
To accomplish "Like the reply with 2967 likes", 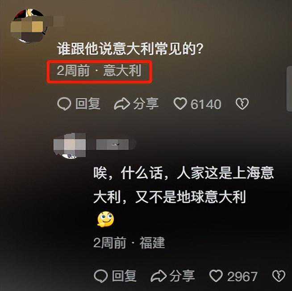I will [216, 275].
